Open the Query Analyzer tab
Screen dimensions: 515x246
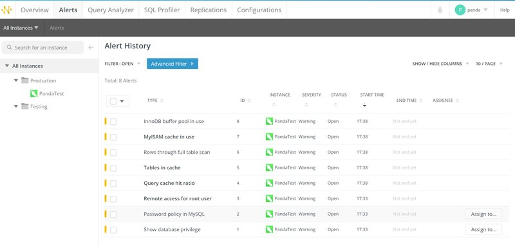pyautogui.click(x=111, y=10)
